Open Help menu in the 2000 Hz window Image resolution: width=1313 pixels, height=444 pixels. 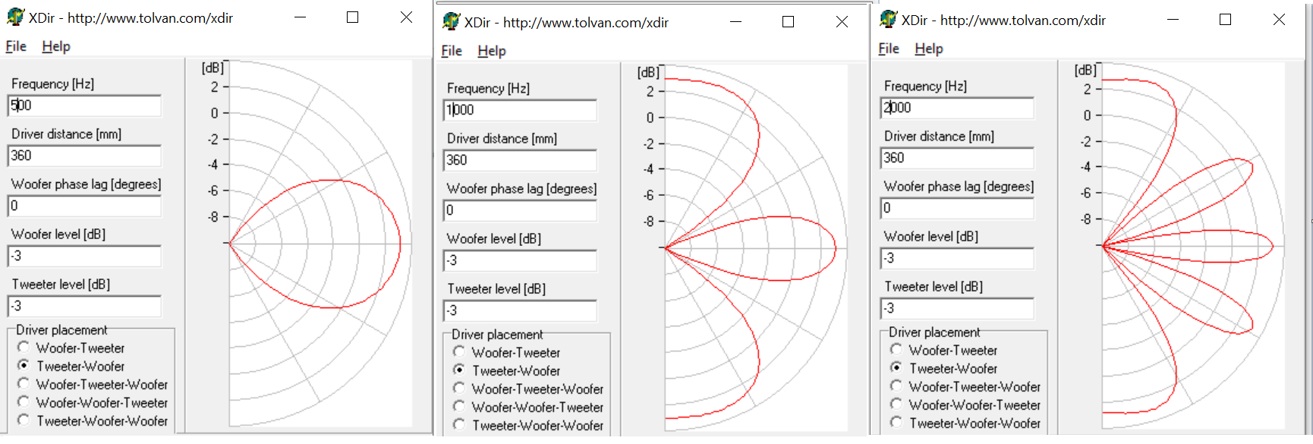point(929,49)
